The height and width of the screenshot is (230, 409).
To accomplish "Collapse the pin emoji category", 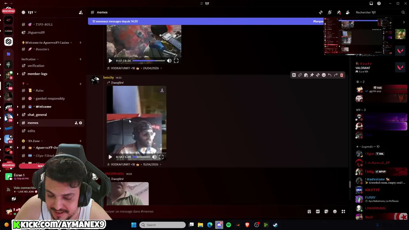I will click(x=25, y=84).
